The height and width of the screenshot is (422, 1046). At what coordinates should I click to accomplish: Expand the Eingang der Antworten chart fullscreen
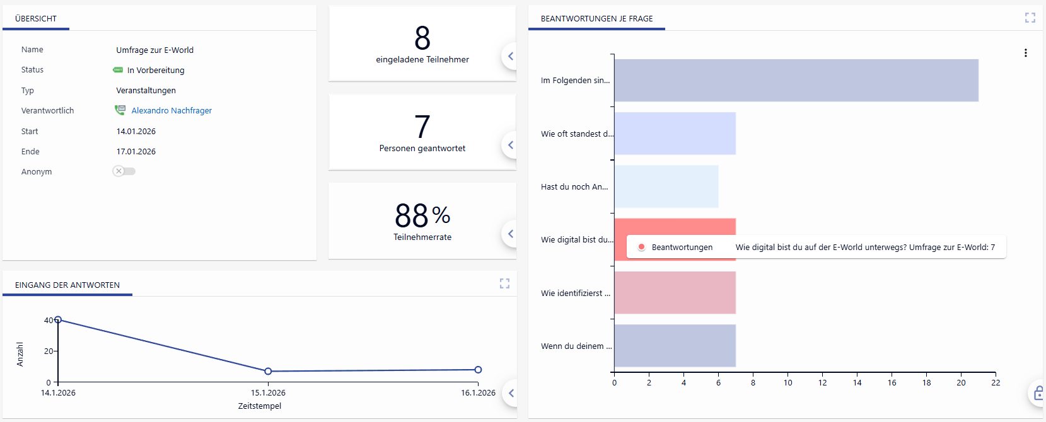[504, 284]
